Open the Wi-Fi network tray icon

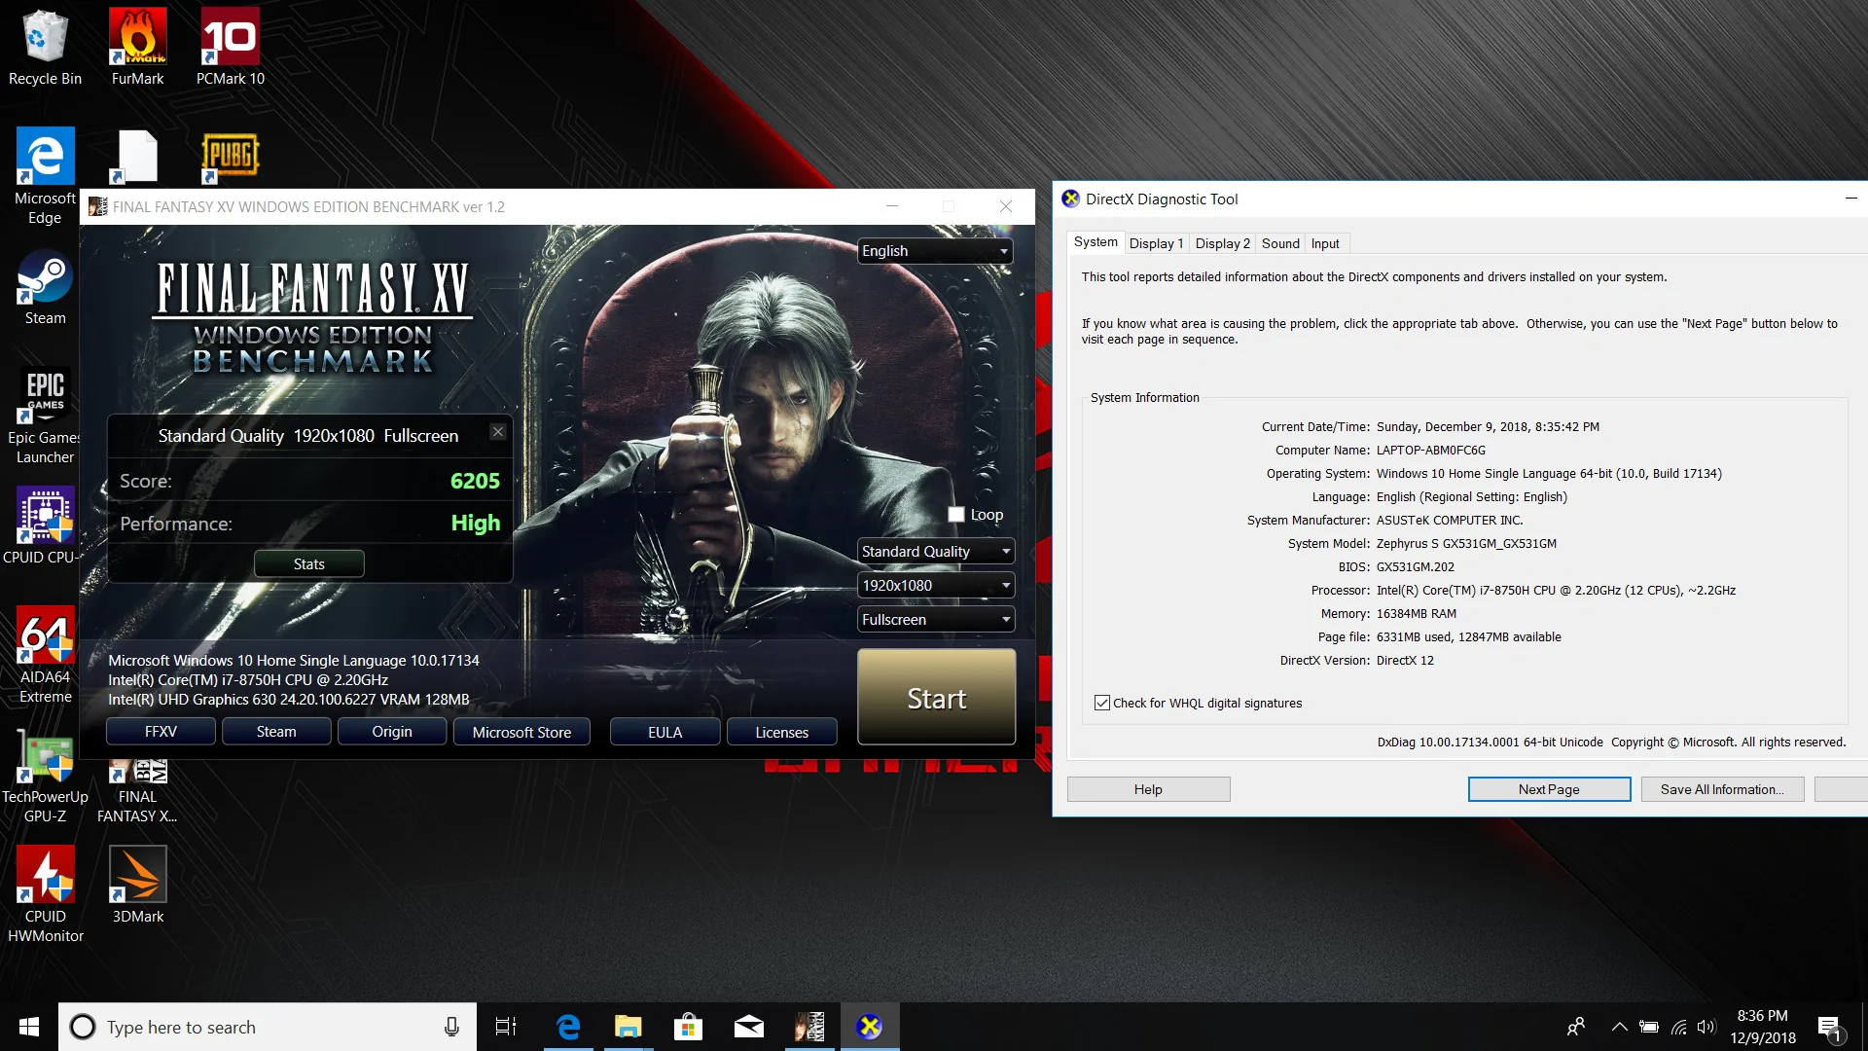tap(1679, 1027)
